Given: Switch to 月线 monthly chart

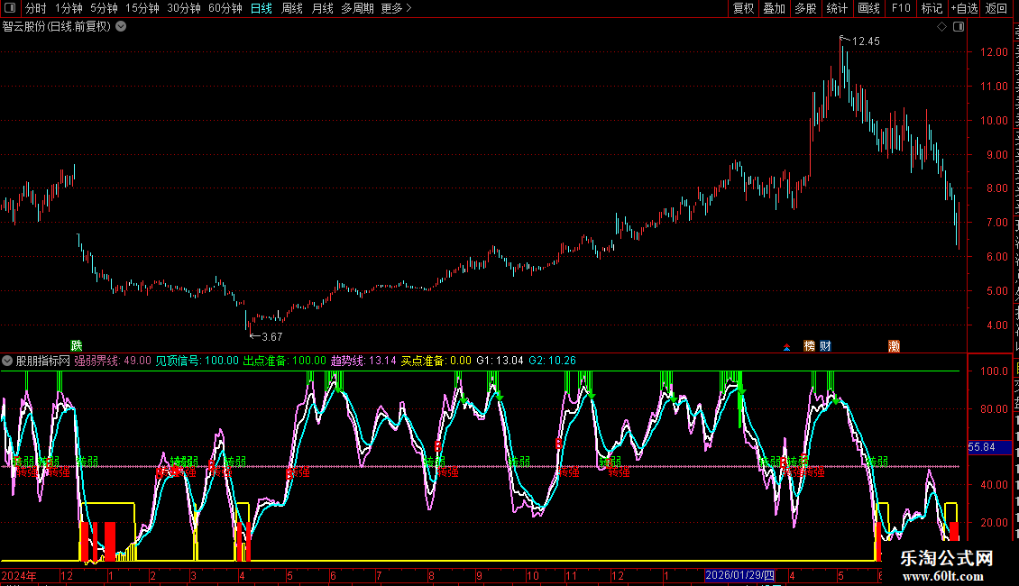Looking at the screenshot, I should (322, 8).
